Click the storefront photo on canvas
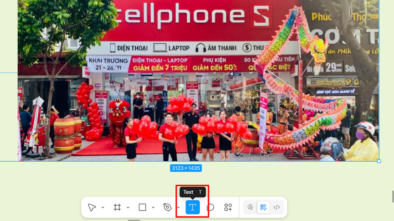Screen dimensions: 394x221 (x=198, y=80)
